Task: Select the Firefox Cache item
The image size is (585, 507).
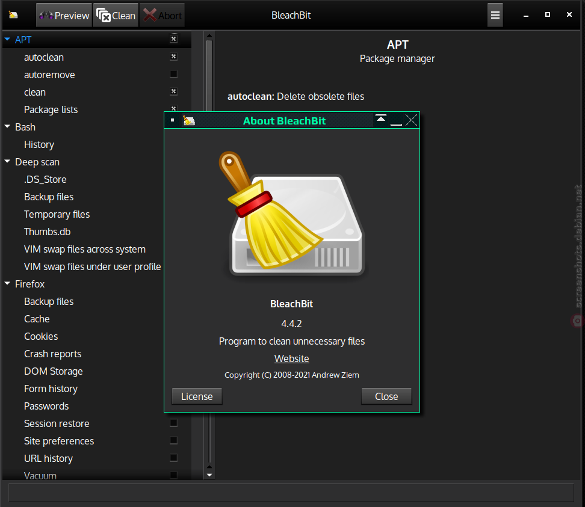Action: tap(37, 319)
